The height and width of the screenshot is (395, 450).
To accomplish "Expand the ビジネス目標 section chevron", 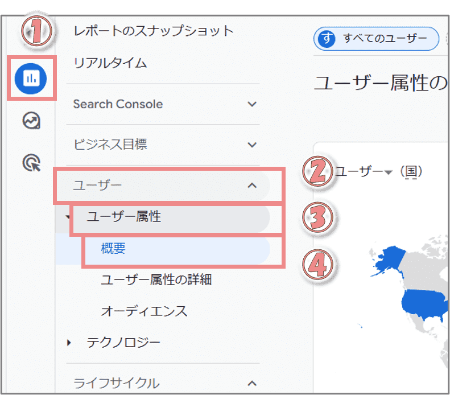I will pos(252,145).
